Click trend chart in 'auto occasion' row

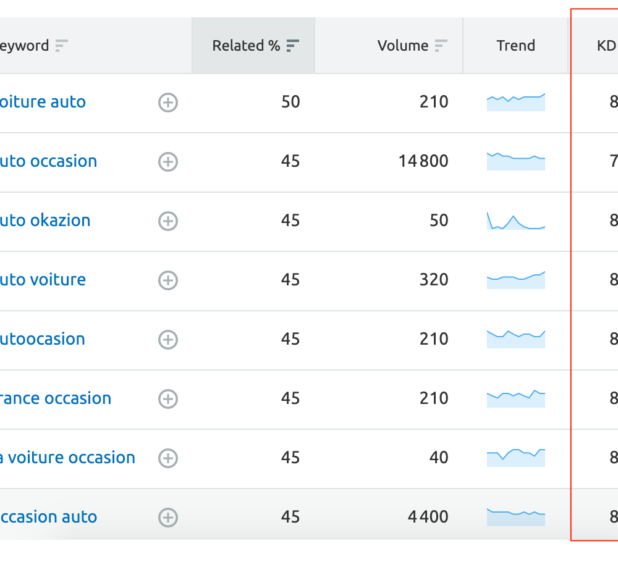pos(516,161)
